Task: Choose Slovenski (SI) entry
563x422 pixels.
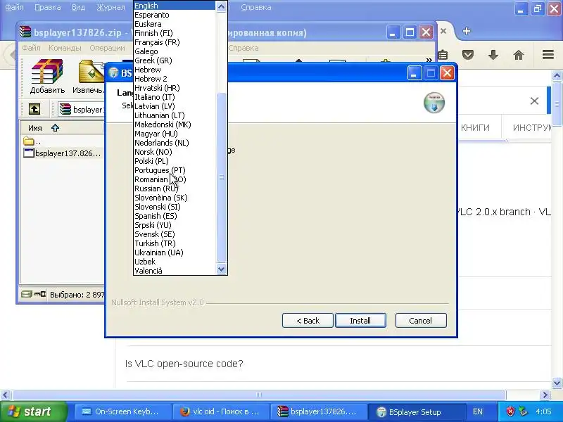Action: 175,207
